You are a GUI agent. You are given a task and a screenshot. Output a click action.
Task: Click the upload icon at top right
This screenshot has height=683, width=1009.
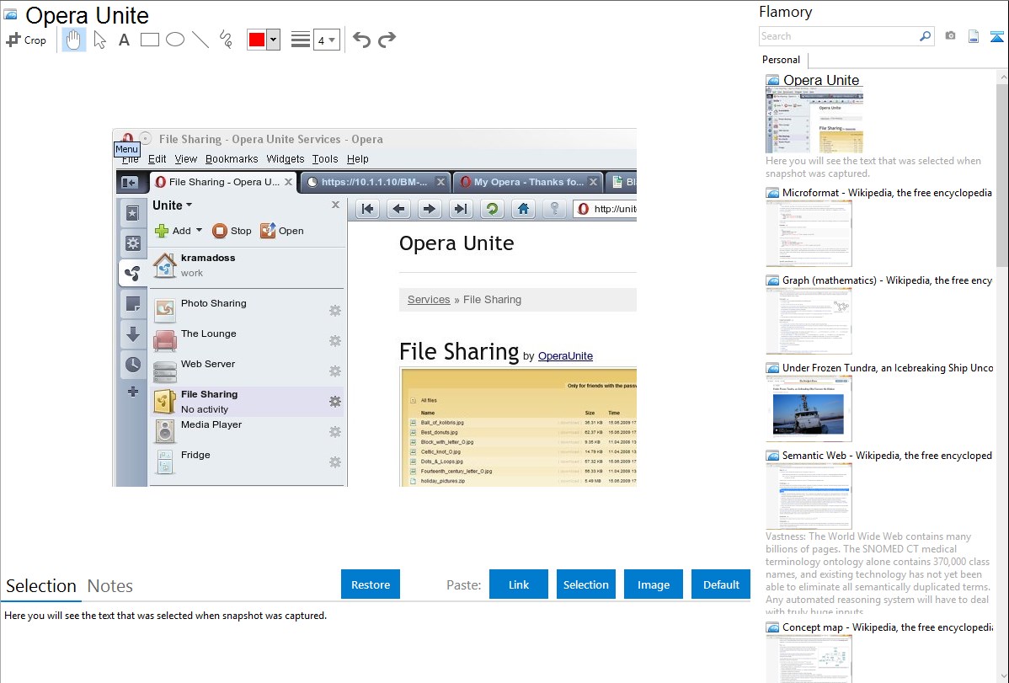pos(996,36)
